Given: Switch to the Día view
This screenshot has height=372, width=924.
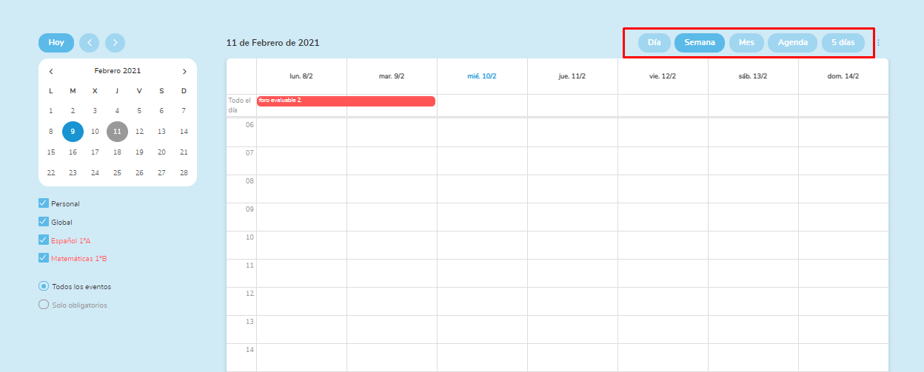Looking at the screenshot, I should point(654,43).
